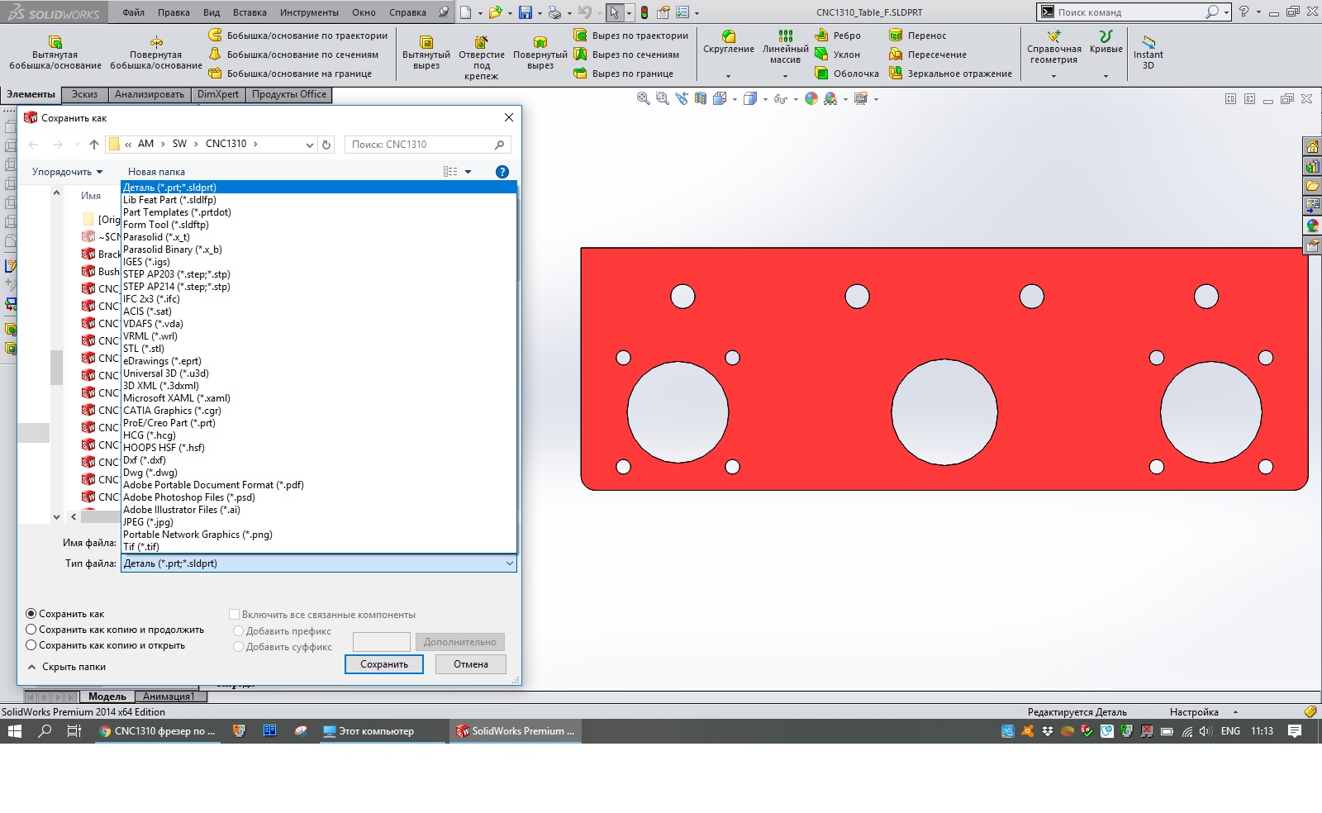Click the Windows Start button
Image resolution: width=1322 pixels, height=813 pixels.
15,731
